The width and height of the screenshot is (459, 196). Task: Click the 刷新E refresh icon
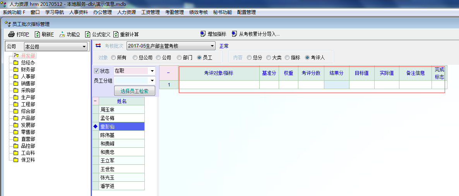pyautogui.click(x=38, y=34)
